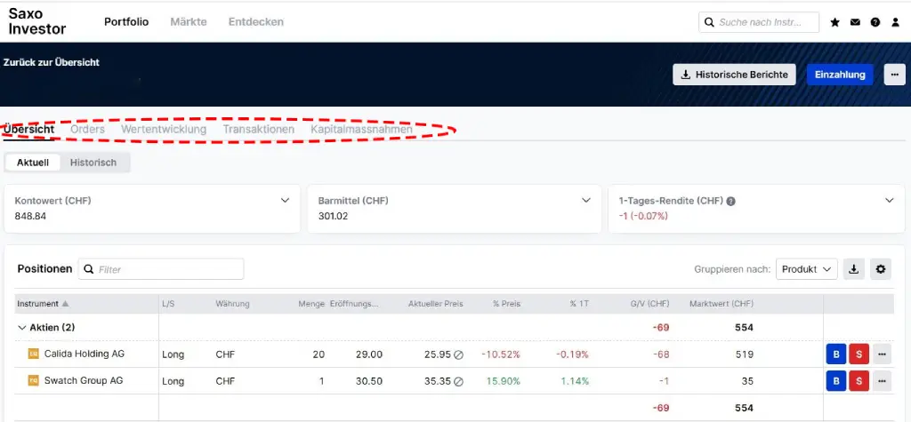Open the Entdecken menu
This screenshot has width=911, height=422.
tap(256, 22)
